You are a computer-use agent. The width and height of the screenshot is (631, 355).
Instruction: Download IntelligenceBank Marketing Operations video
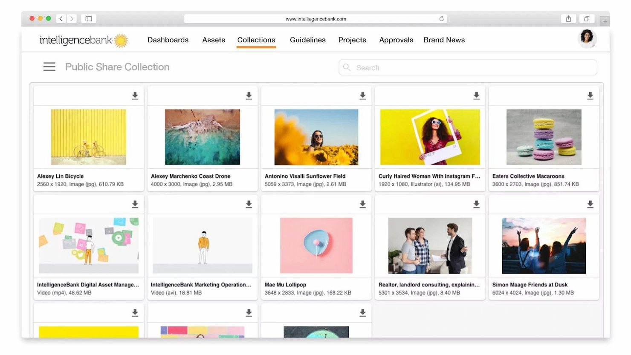249,205
